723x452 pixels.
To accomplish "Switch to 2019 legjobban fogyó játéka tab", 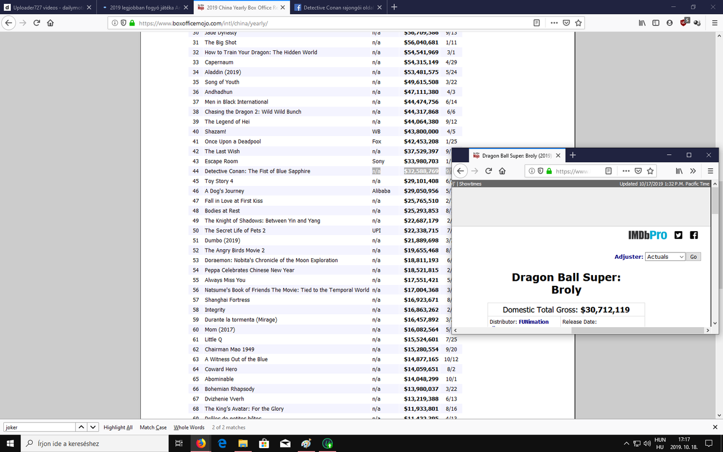I will pos(144,7).
